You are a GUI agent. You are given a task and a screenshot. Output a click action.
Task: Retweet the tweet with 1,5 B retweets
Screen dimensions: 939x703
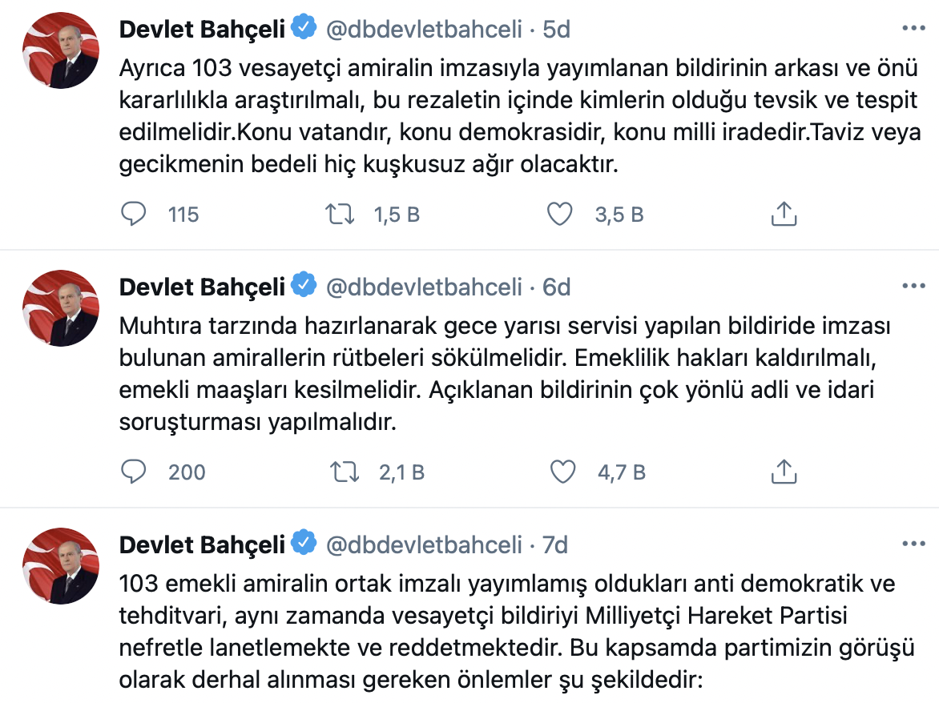(341, 214)
